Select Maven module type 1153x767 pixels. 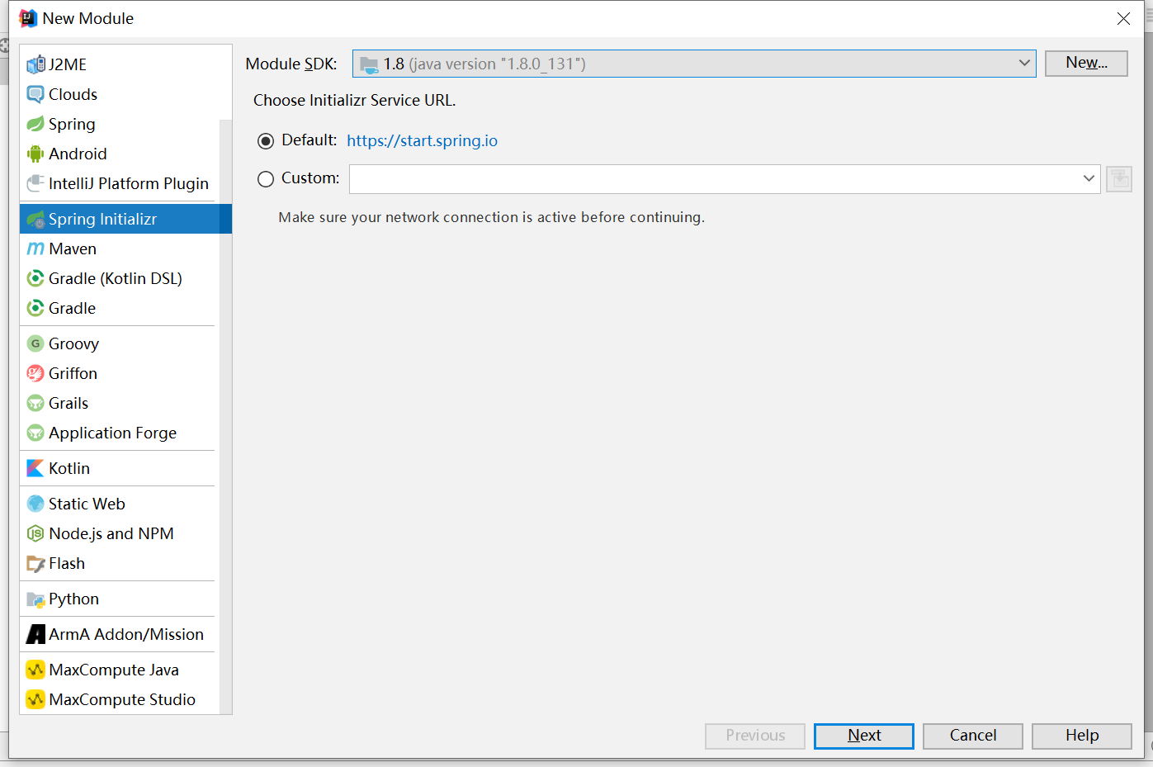click(120, 249)
